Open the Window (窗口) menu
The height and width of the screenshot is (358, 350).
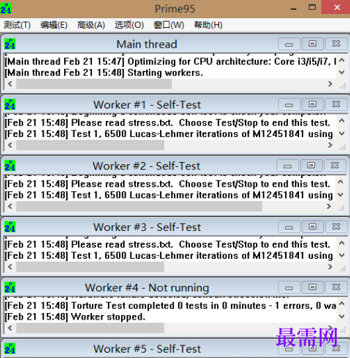pos(169,25)
